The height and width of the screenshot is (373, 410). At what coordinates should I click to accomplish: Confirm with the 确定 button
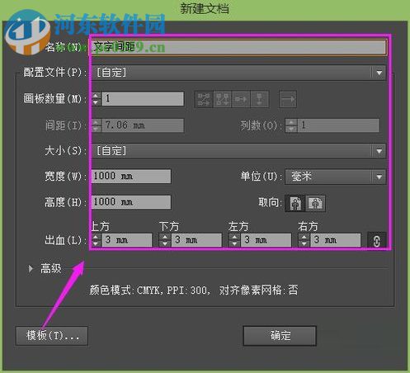point(280,336)
